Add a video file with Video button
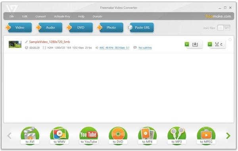The image size is (238, 151). pos(19,27)
